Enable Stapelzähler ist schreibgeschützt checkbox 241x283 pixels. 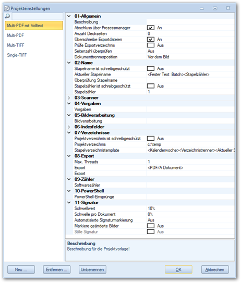click(x=150, y=86)
